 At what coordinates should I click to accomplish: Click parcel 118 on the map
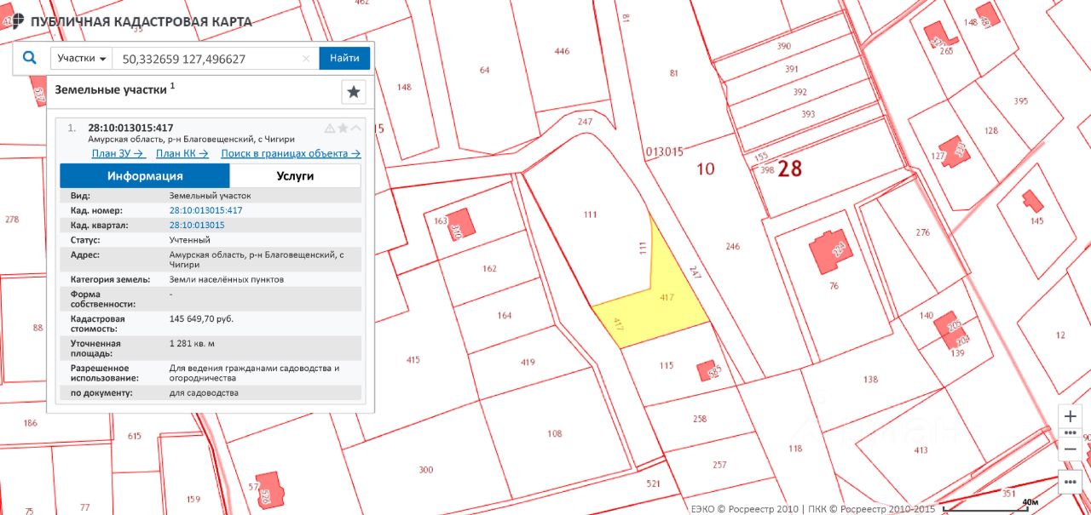pyautogui.click(x=795, y=449)
